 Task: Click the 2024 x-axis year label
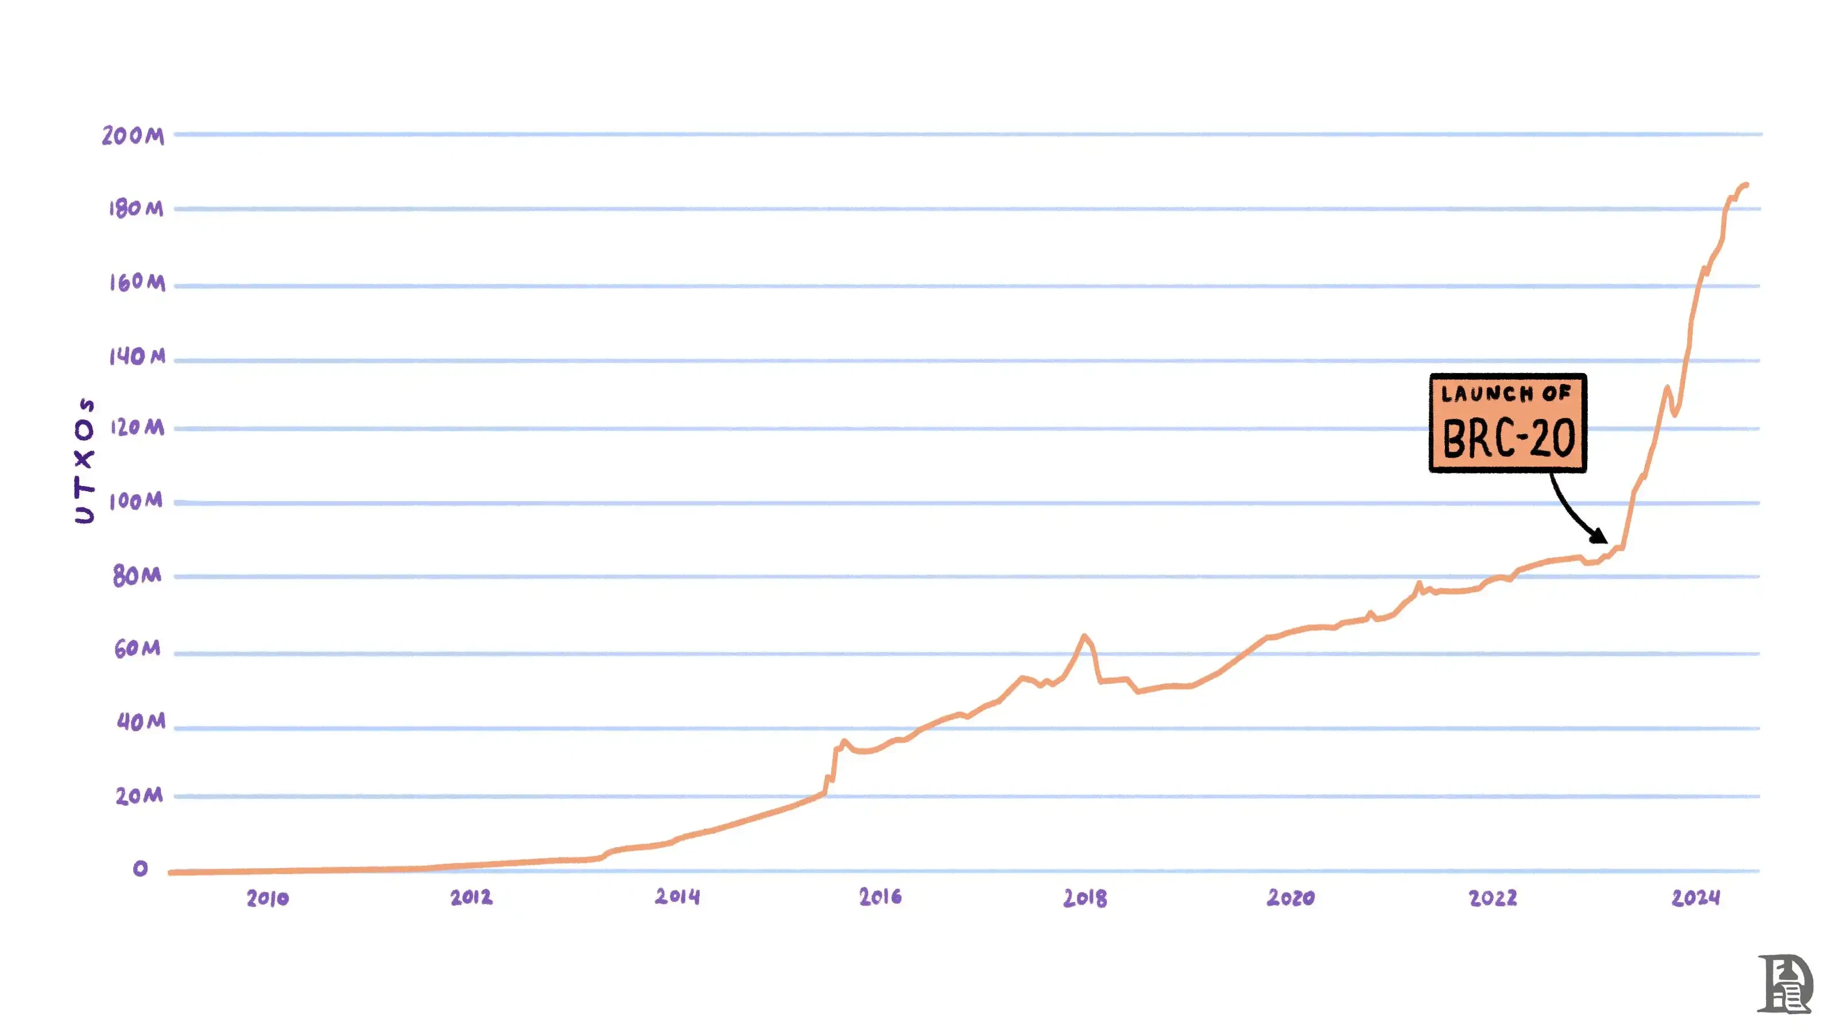coord(1696,898)
